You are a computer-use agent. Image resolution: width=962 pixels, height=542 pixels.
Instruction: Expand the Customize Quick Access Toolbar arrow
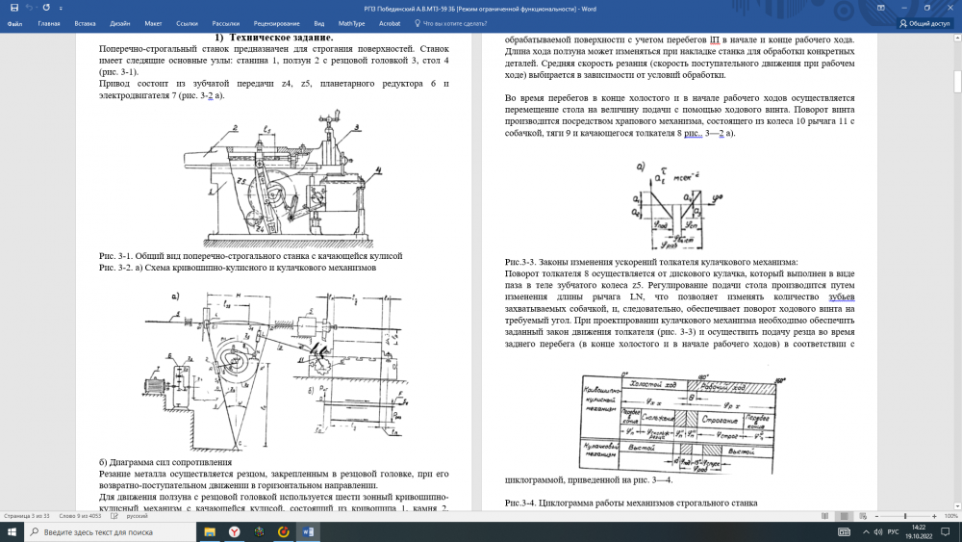click(60, 8)
